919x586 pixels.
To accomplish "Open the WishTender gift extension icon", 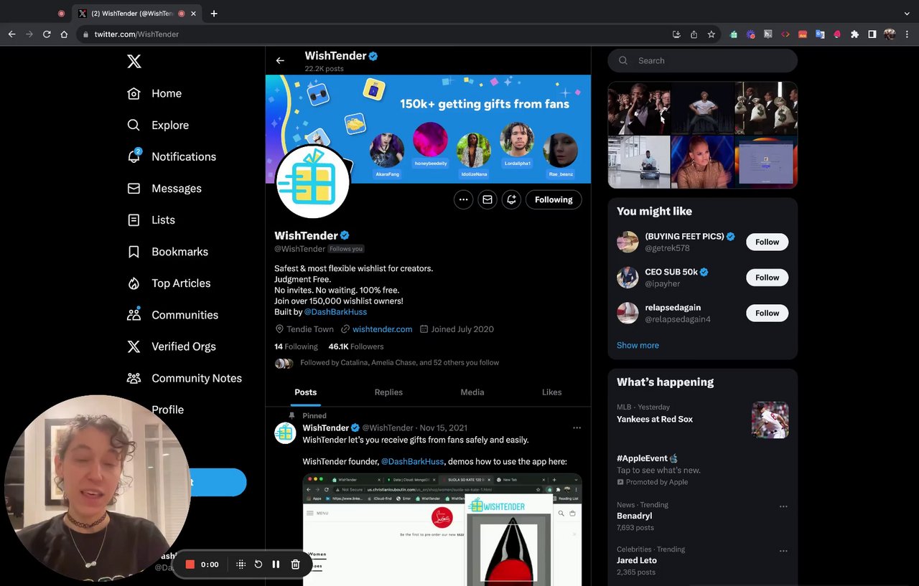I will 734,34.
